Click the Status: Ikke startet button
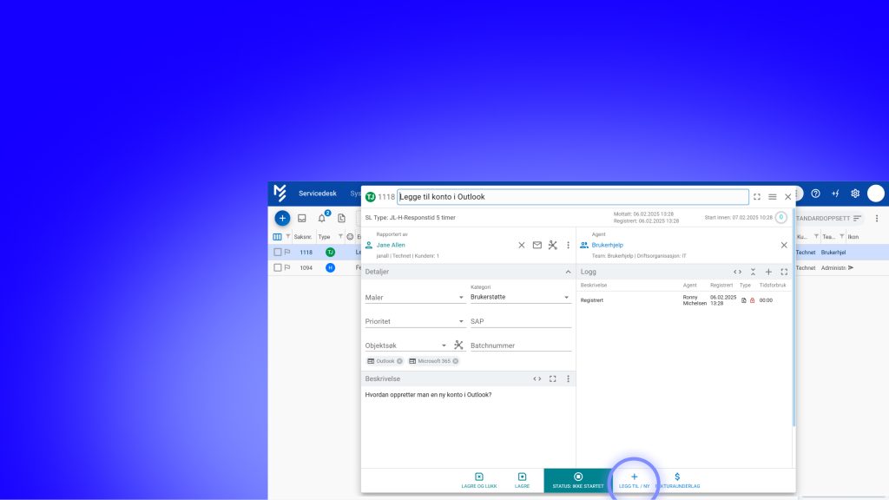This screenshot has height=500, width=889. [578, 480]
